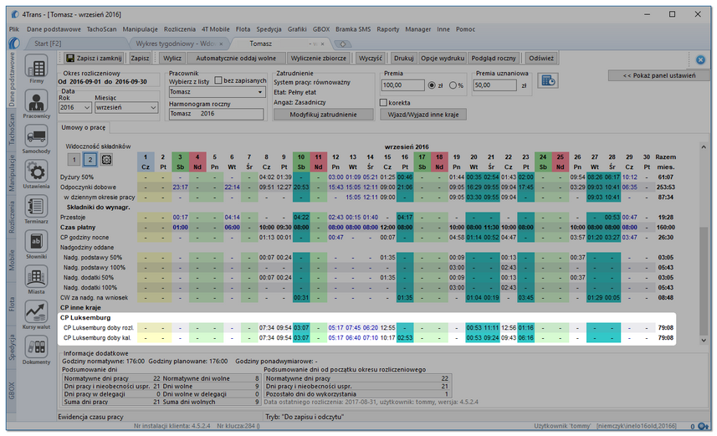Screen dimensions: 717x436
Task: Check the 'korekta' checkbox
Action: click(x=384, y=102)
